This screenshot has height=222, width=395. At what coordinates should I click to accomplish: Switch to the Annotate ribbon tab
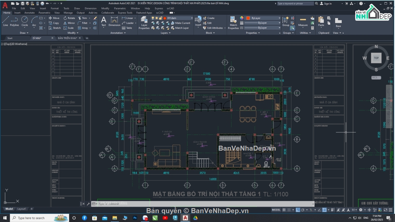pos(29,13)
